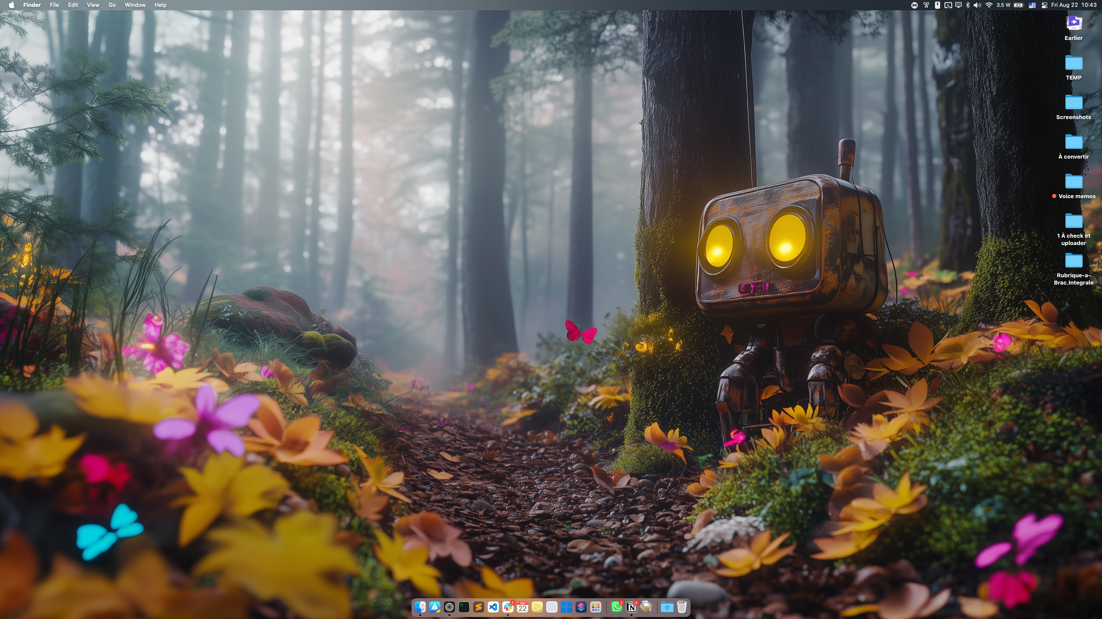Open the File menu

pos(54,5)
